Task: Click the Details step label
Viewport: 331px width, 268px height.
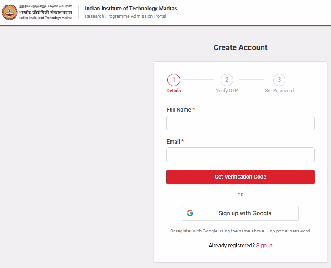Action: click(x=174, y=91)
